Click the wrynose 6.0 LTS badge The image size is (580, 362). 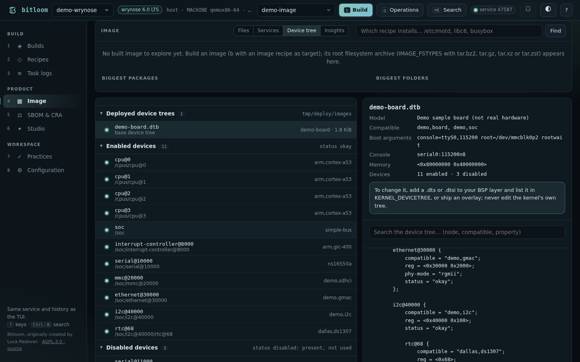point(140,10)
